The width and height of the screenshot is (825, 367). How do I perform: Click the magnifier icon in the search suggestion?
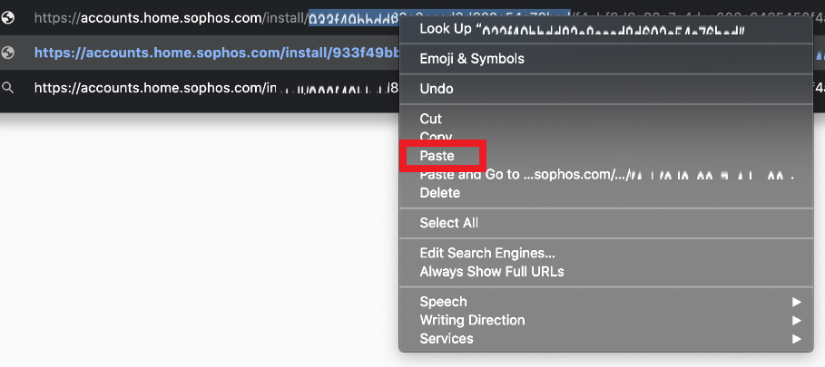tap(8, 88)
